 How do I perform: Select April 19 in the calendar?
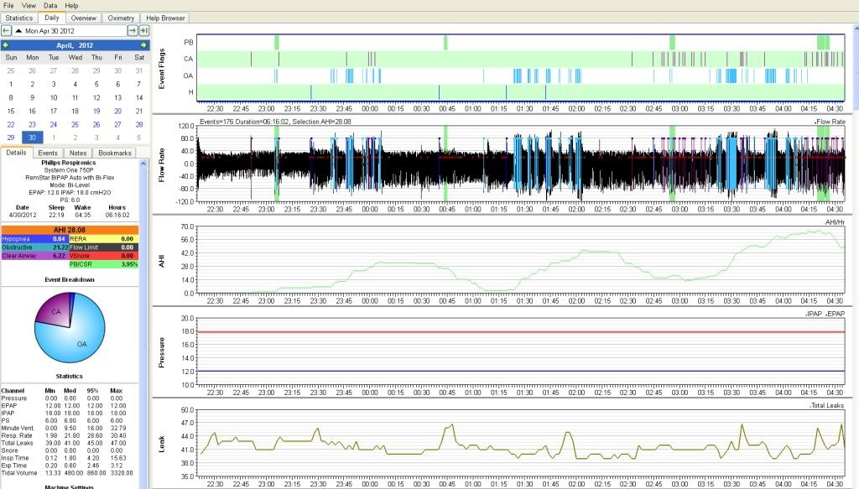(96, 112)
